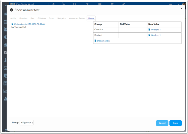Open the mail envelope icon in the sidebar
Screen dimensions: 188x134
pyautogui.click(x=5, y=68)
